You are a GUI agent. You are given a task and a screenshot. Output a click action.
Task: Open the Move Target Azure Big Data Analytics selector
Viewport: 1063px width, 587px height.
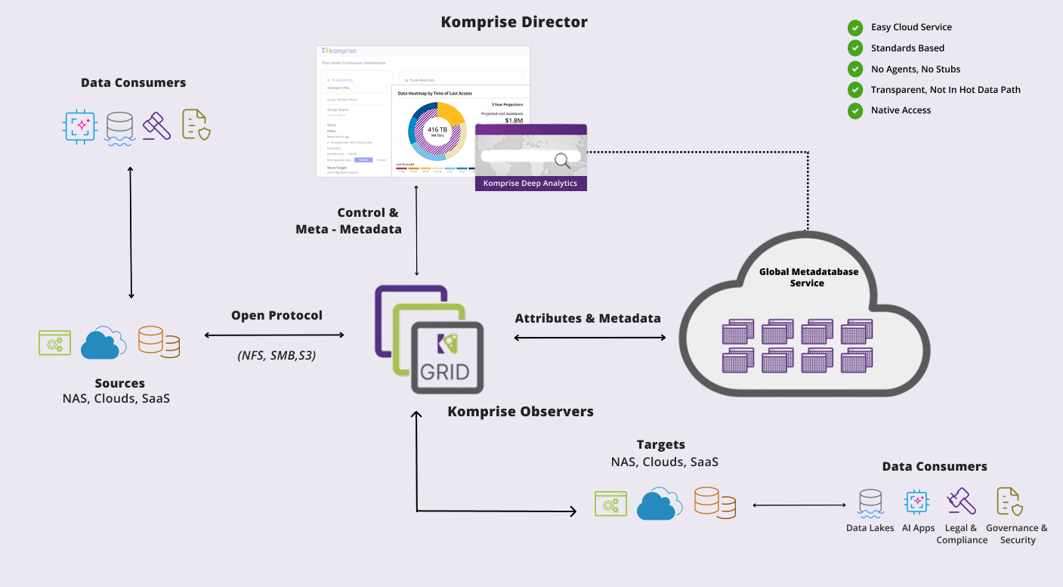point(343,172)
